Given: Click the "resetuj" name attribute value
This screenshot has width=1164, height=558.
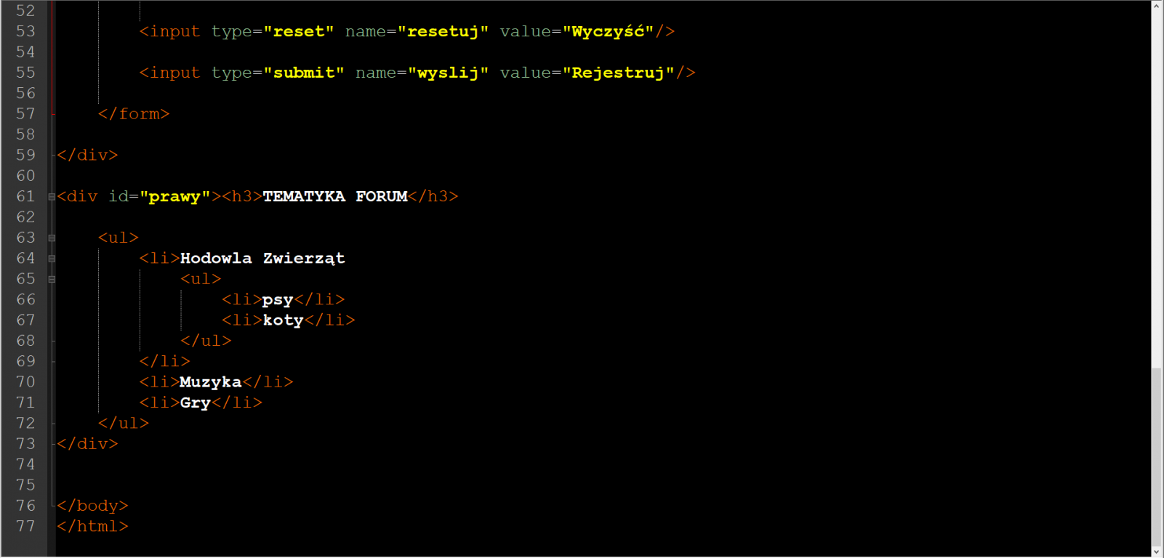Looking at the screenshot, I should (x=443, y=31).
